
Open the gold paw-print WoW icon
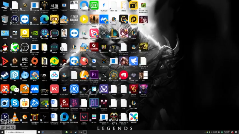pos(114,75)
